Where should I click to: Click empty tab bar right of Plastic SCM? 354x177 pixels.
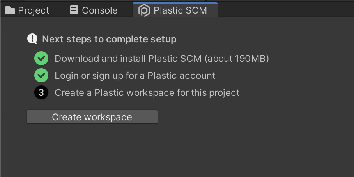(285, 10)
